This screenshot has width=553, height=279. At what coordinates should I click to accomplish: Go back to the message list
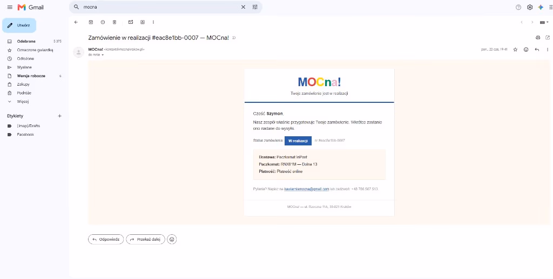76,22
